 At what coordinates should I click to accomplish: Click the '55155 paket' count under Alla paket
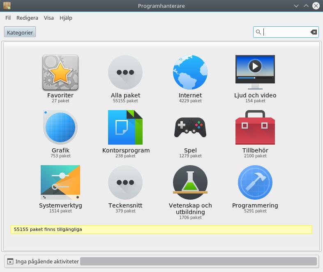point(125,101)
